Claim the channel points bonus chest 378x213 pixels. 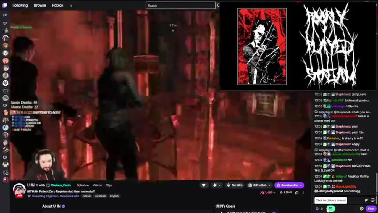point(330,209)
